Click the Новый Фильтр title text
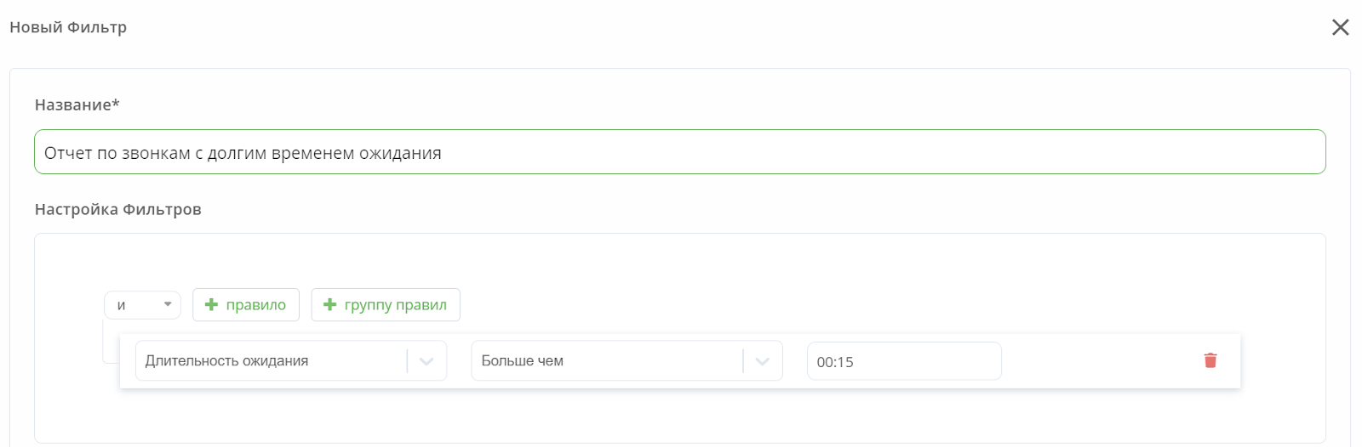The height and width of the screenshot is (447, 1362). click(68, 27)
